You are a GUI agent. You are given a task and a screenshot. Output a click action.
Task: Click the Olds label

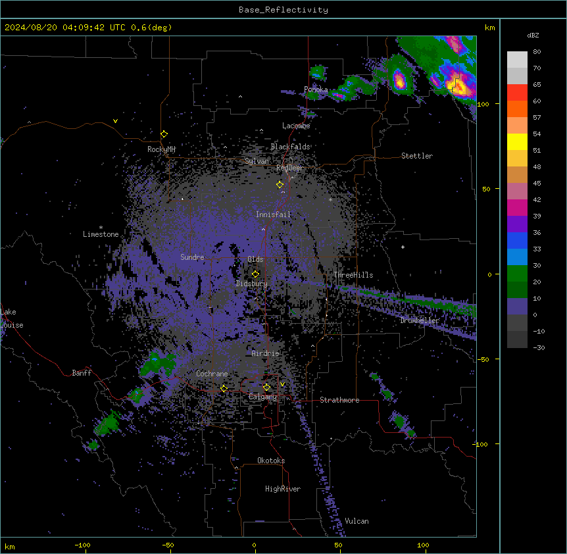pos(255,259)
